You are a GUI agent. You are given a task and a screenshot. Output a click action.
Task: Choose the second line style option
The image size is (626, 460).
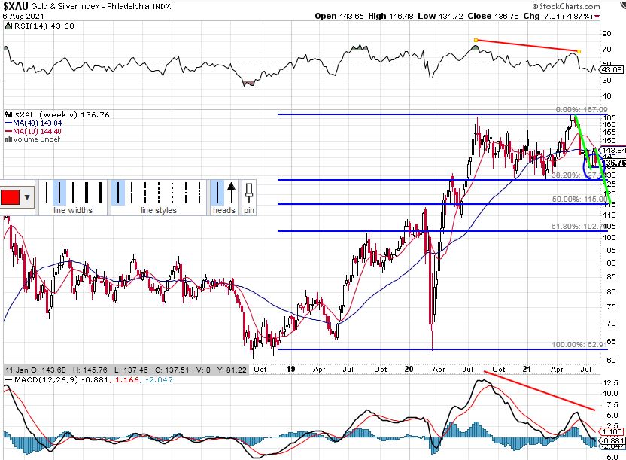tap(132, 193)
